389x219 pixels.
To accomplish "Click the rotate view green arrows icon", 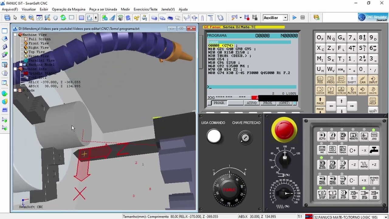I will [63, 18].
